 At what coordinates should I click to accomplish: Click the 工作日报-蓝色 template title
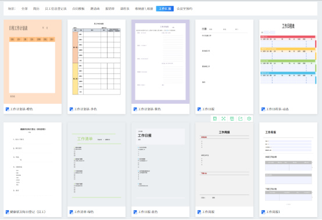point(148,212)
